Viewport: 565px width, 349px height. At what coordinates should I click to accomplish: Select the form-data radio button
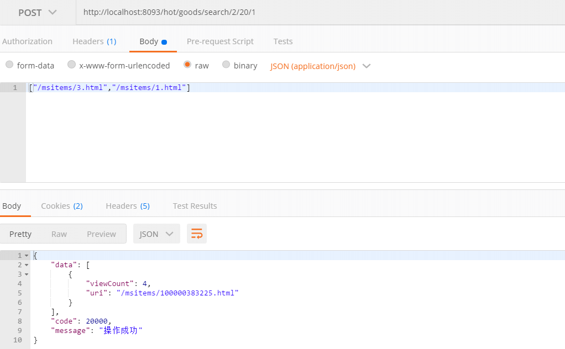[9, 65]
